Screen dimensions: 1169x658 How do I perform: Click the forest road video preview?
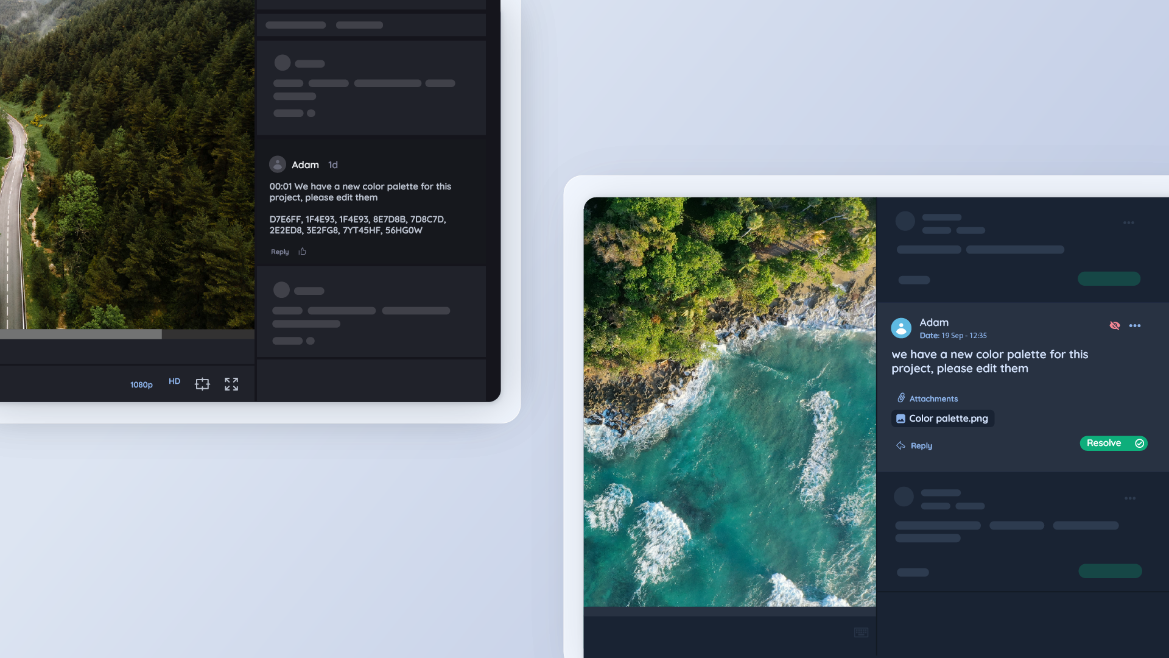127,164
